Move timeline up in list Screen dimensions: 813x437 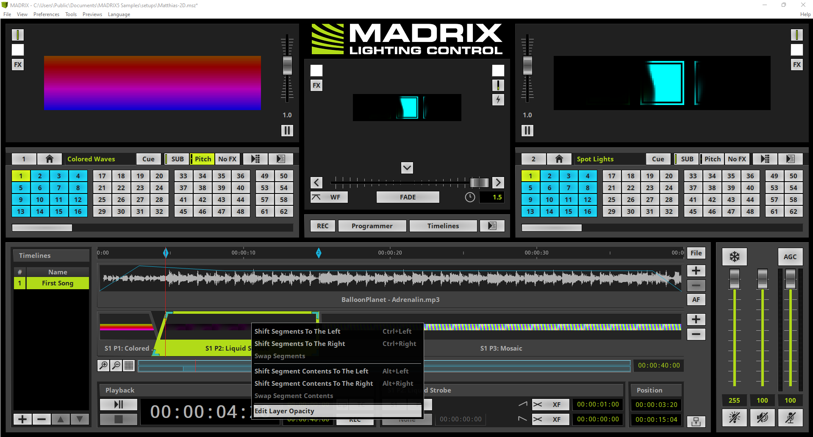coord(61,419)
